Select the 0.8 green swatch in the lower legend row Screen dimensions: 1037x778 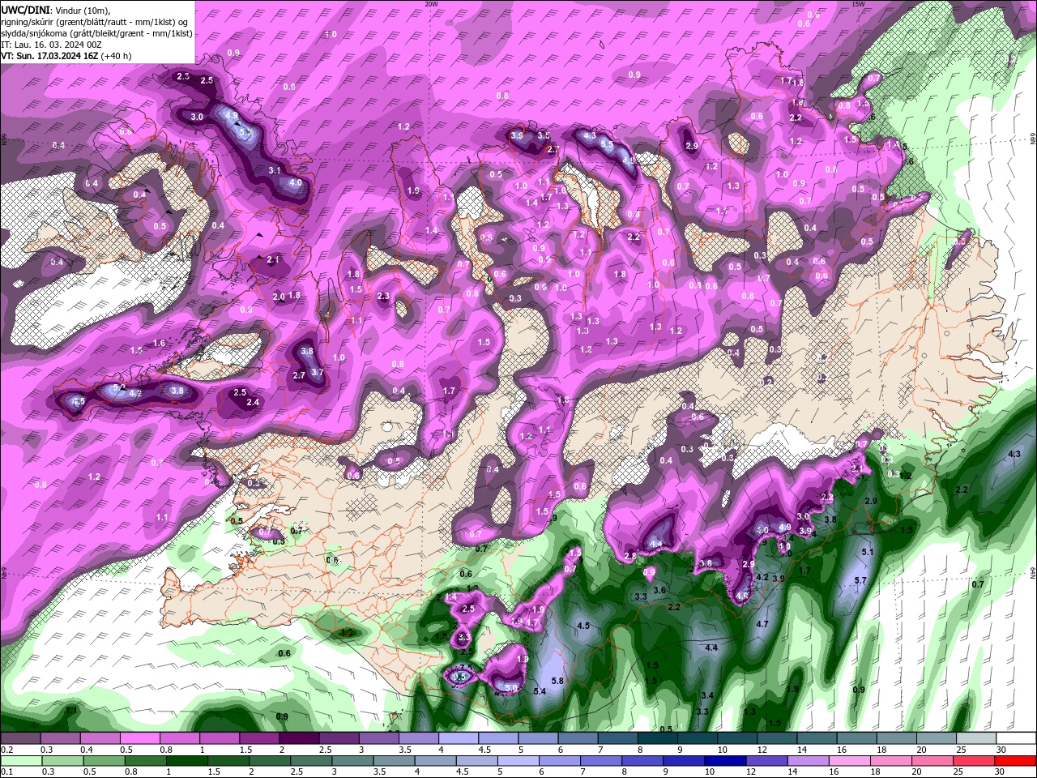click(x=145, y=761)
